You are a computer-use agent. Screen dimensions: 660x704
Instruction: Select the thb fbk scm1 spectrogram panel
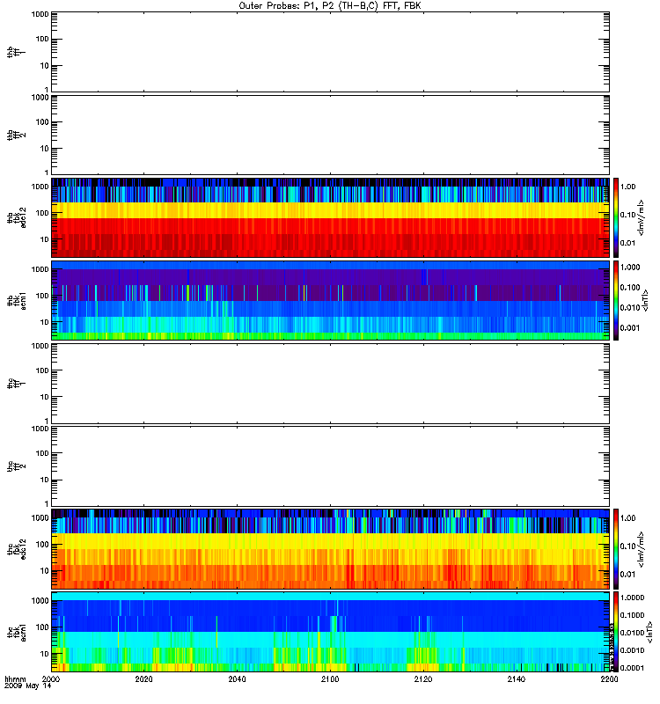(331, 300)
